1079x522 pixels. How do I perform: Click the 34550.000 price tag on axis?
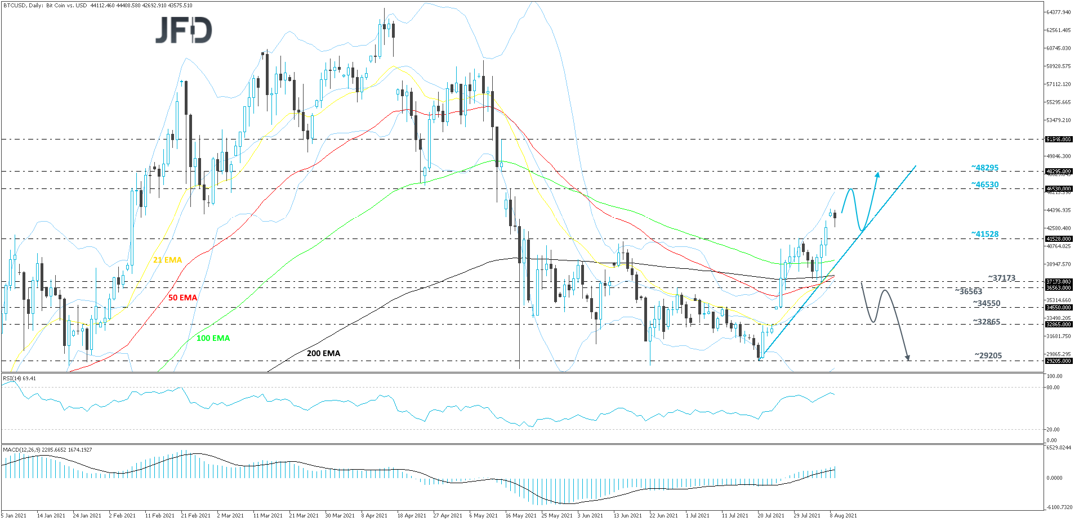1059,308
